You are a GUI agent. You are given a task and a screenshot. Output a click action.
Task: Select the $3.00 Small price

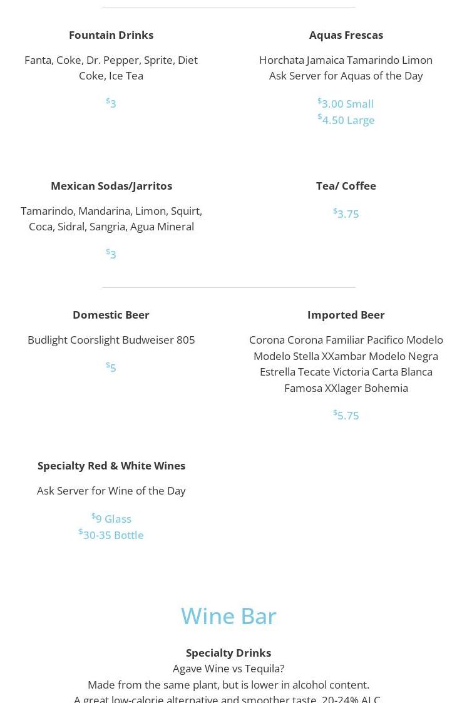[346, 103]
